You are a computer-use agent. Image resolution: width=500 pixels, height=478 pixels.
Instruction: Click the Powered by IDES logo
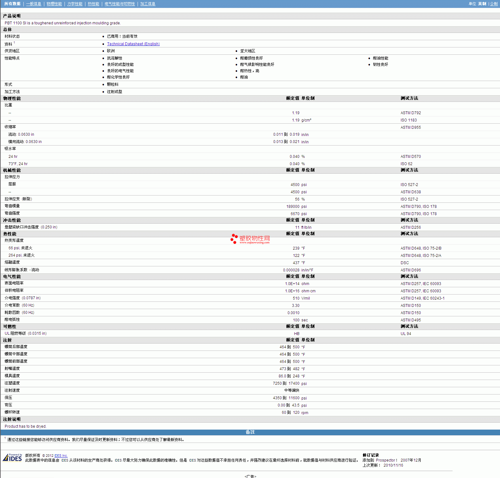pyautogui.click(x=12, y=458)
